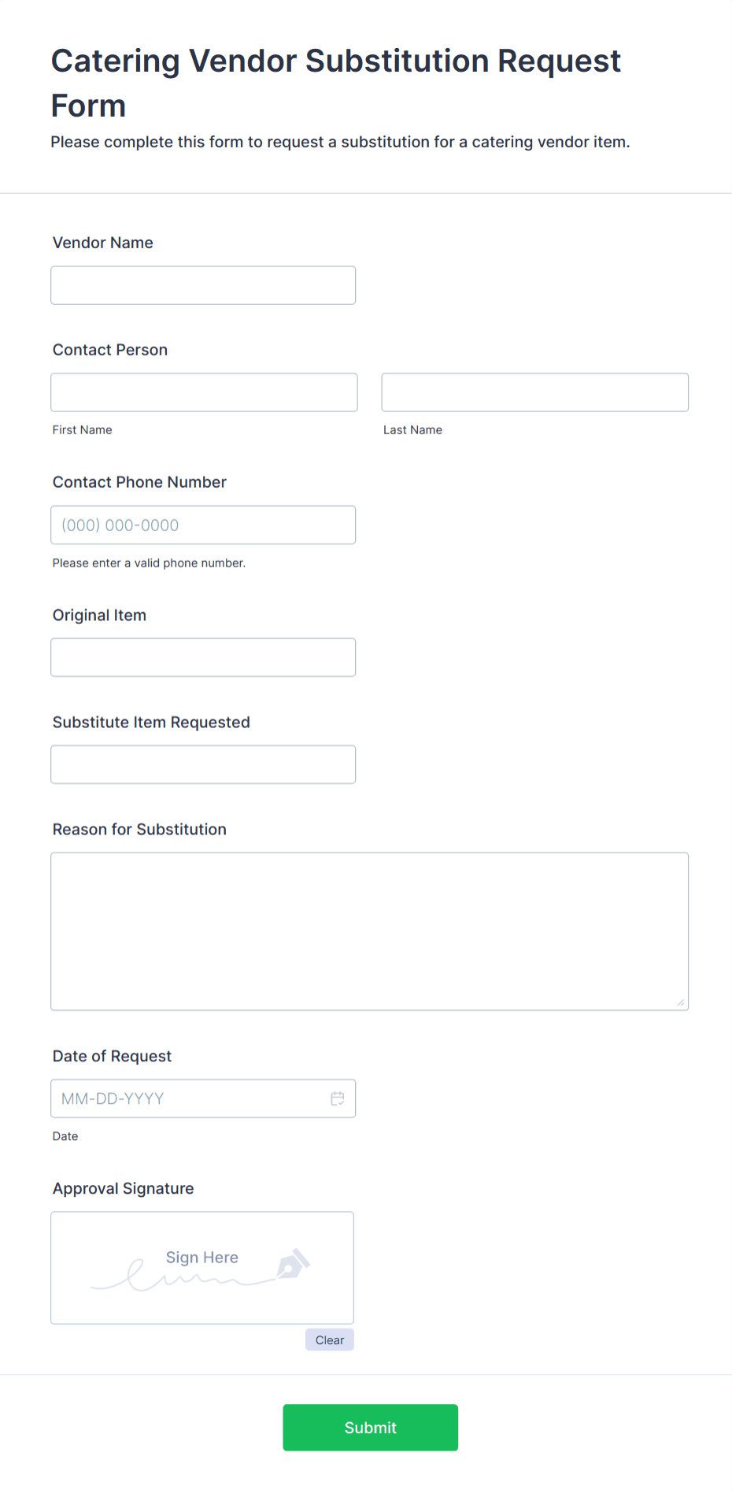The width and height of the screenshot is (732, 1490).
Task: Click the Contact Person label
Action: pyautogui.click(x=109, y=349)
